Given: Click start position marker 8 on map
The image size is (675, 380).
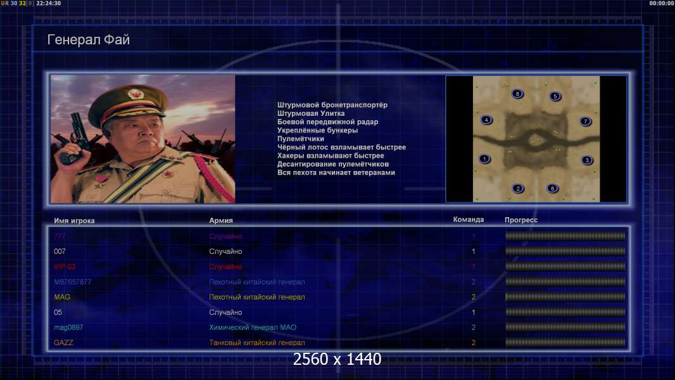Looking at the screenshot, I should click(517, 94).
